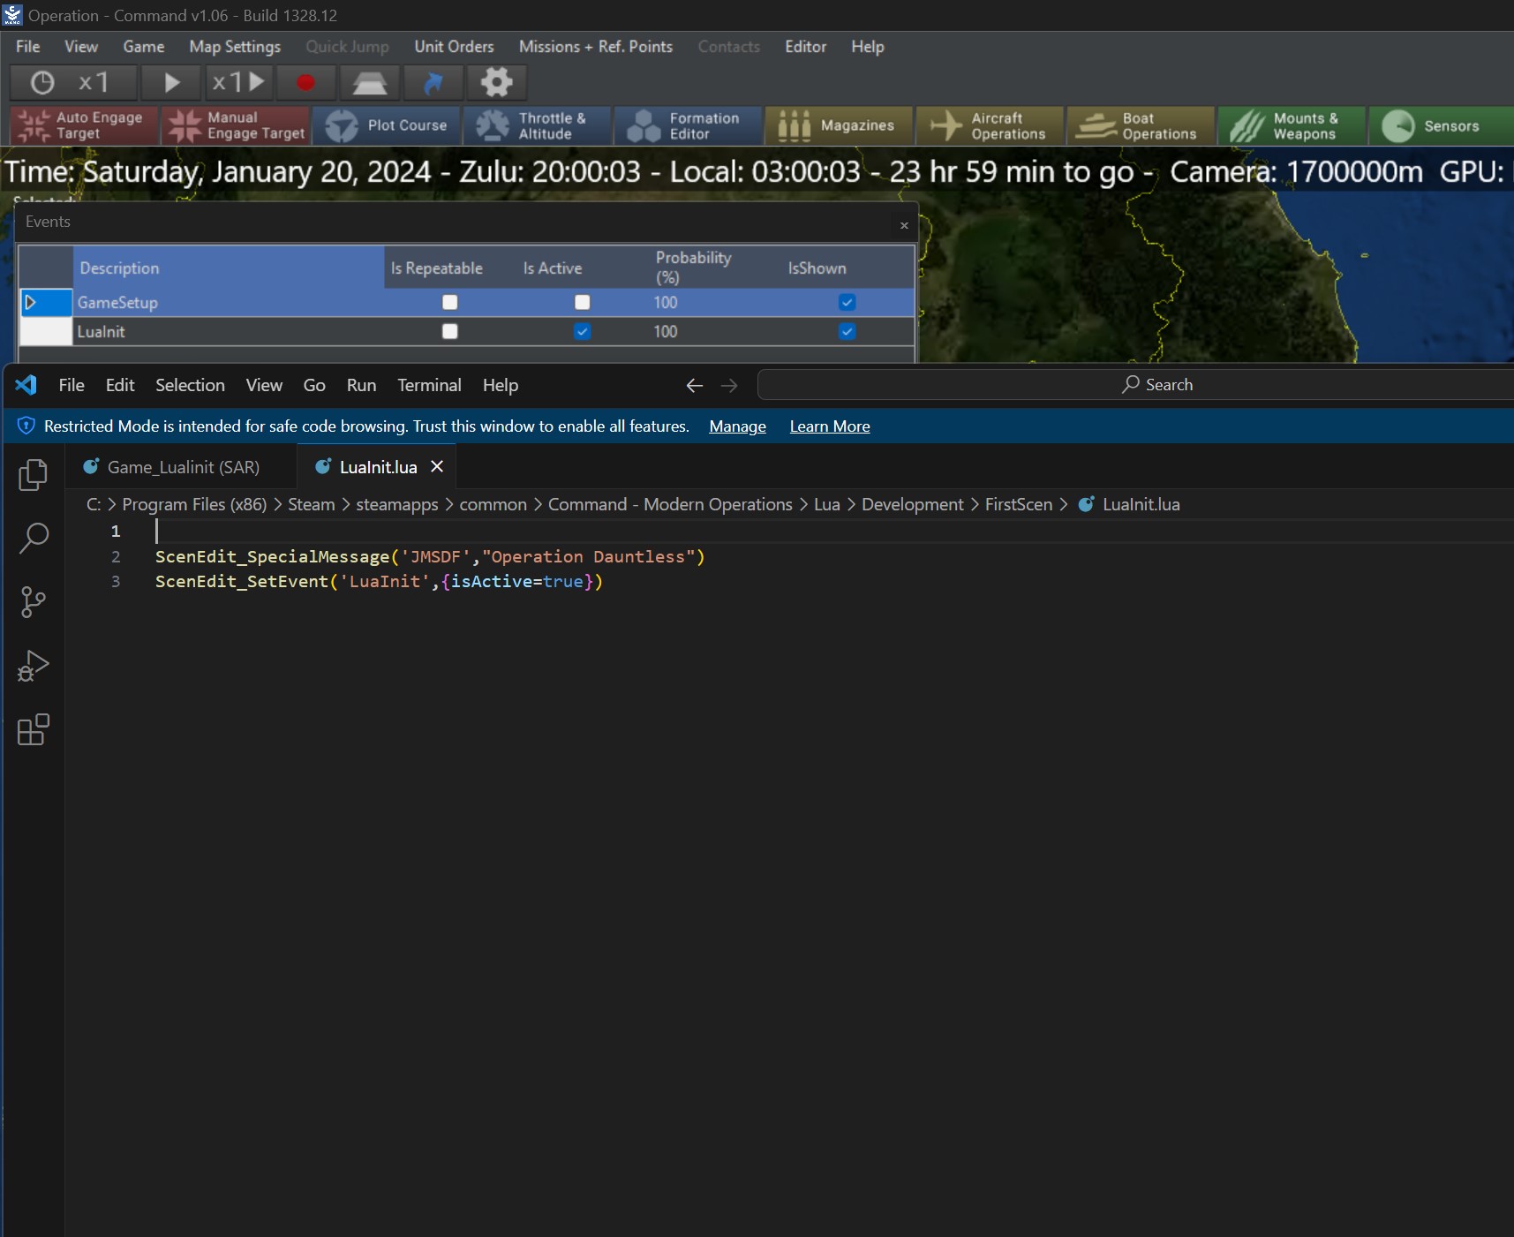This screenshot has height=1237, width=1514.
Task: Open the Help menu in Command
Action: (x=868, y=47)
